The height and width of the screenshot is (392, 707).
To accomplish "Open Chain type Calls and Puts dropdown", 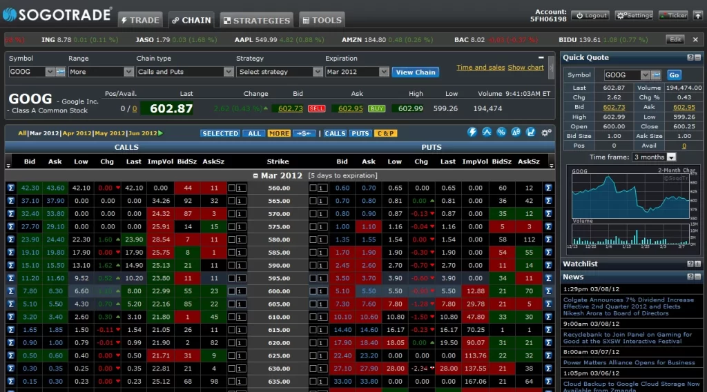I will click(228, 72).
